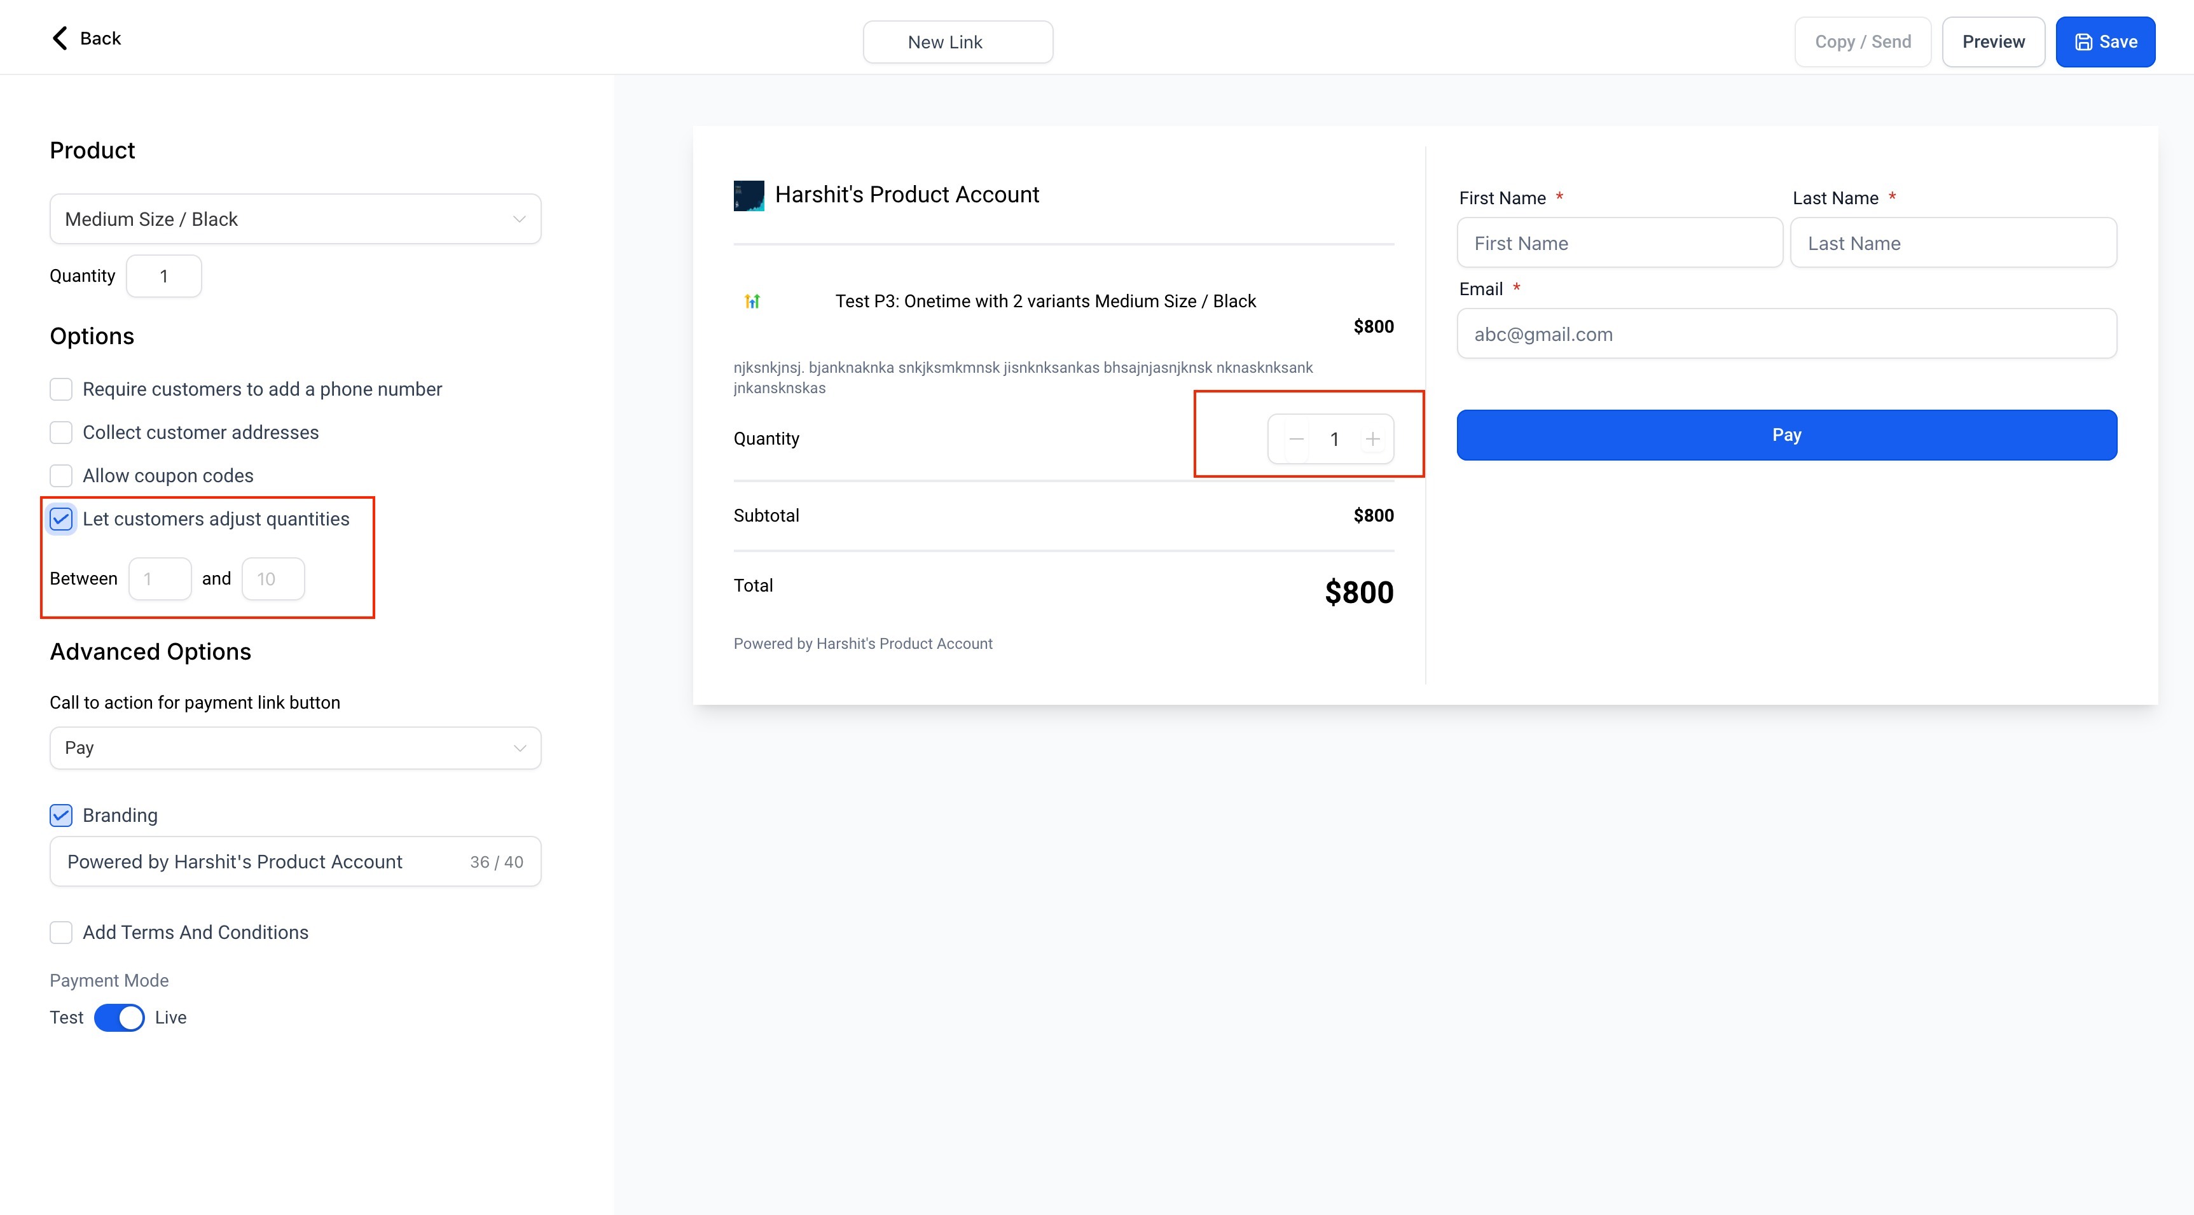The width and height of the screenshot is (2194, 1215).
Task: Check Collect customer addresses
Action: (x=61, y=433)
